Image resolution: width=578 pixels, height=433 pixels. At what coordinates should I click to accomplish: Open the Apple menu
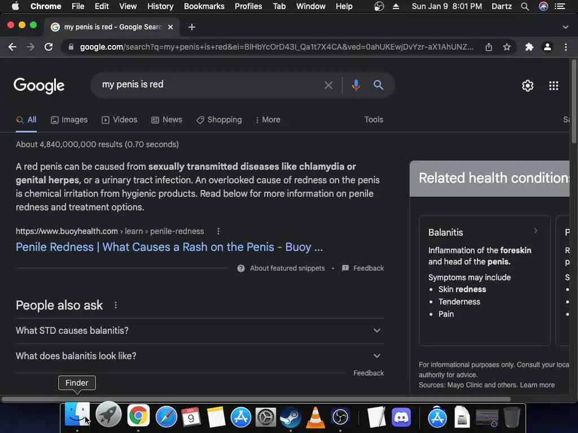(x=15, y=6)
